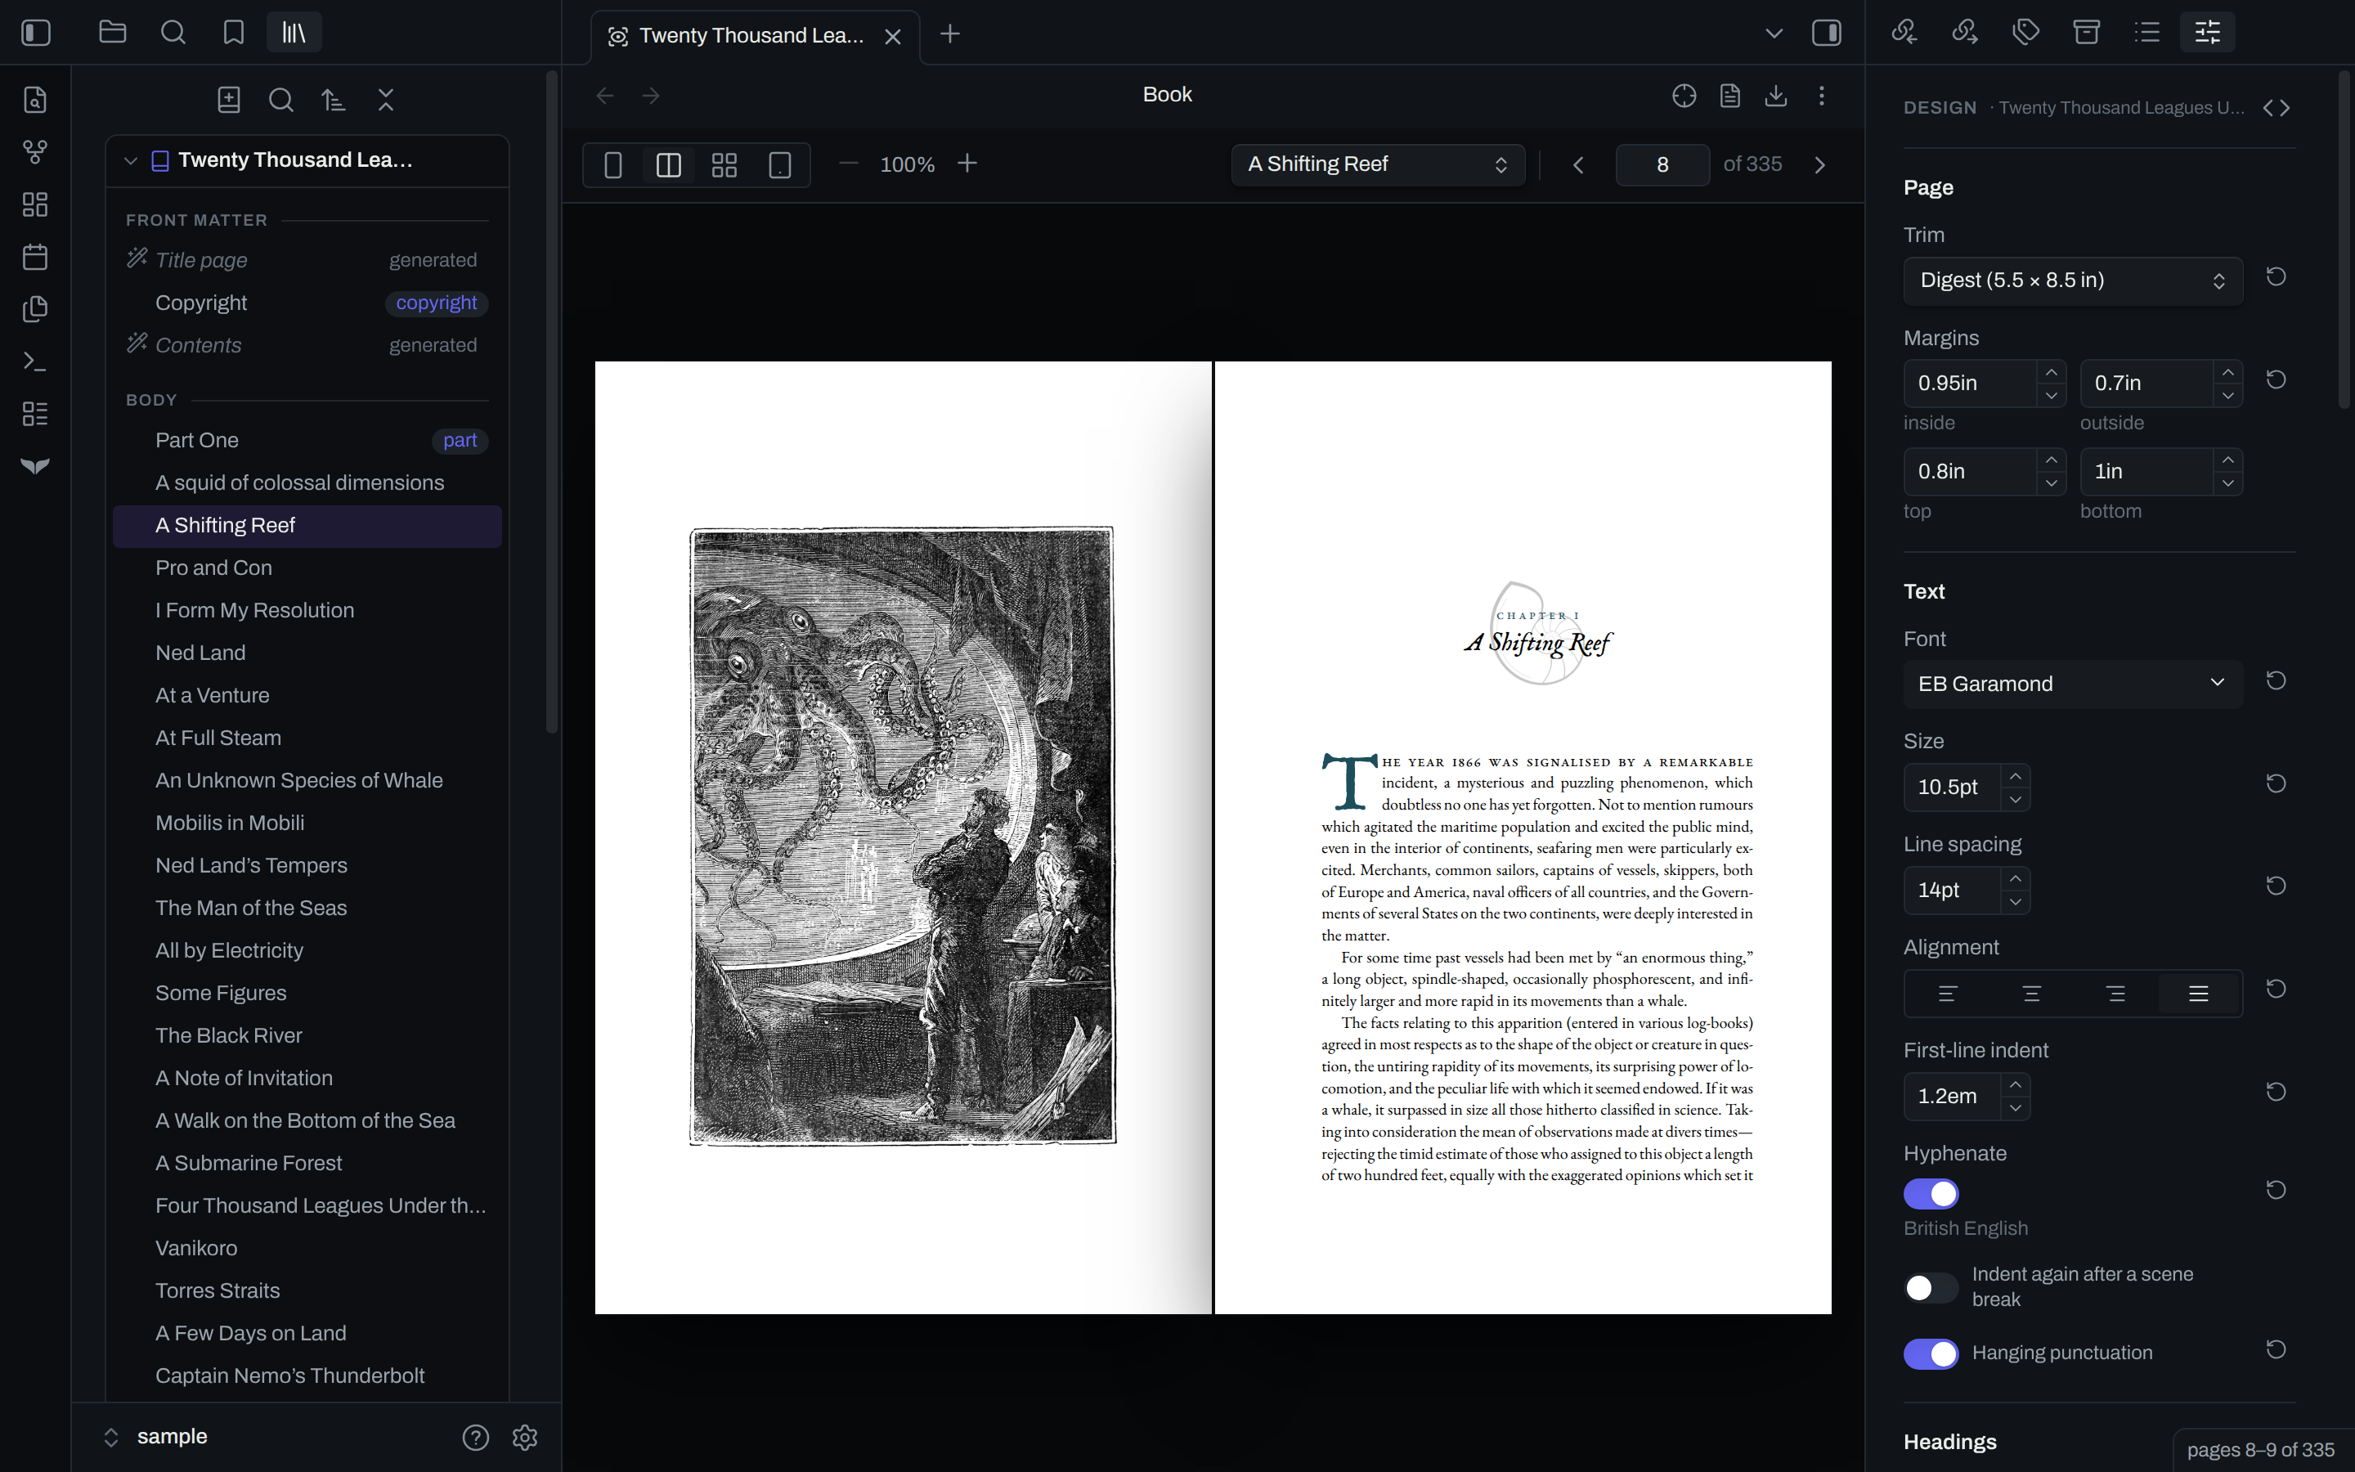This screenshot has height=1472, width=2355.
Task: Select the tablet device preview view
Action: pyautogui.click(x=779, y=164)
